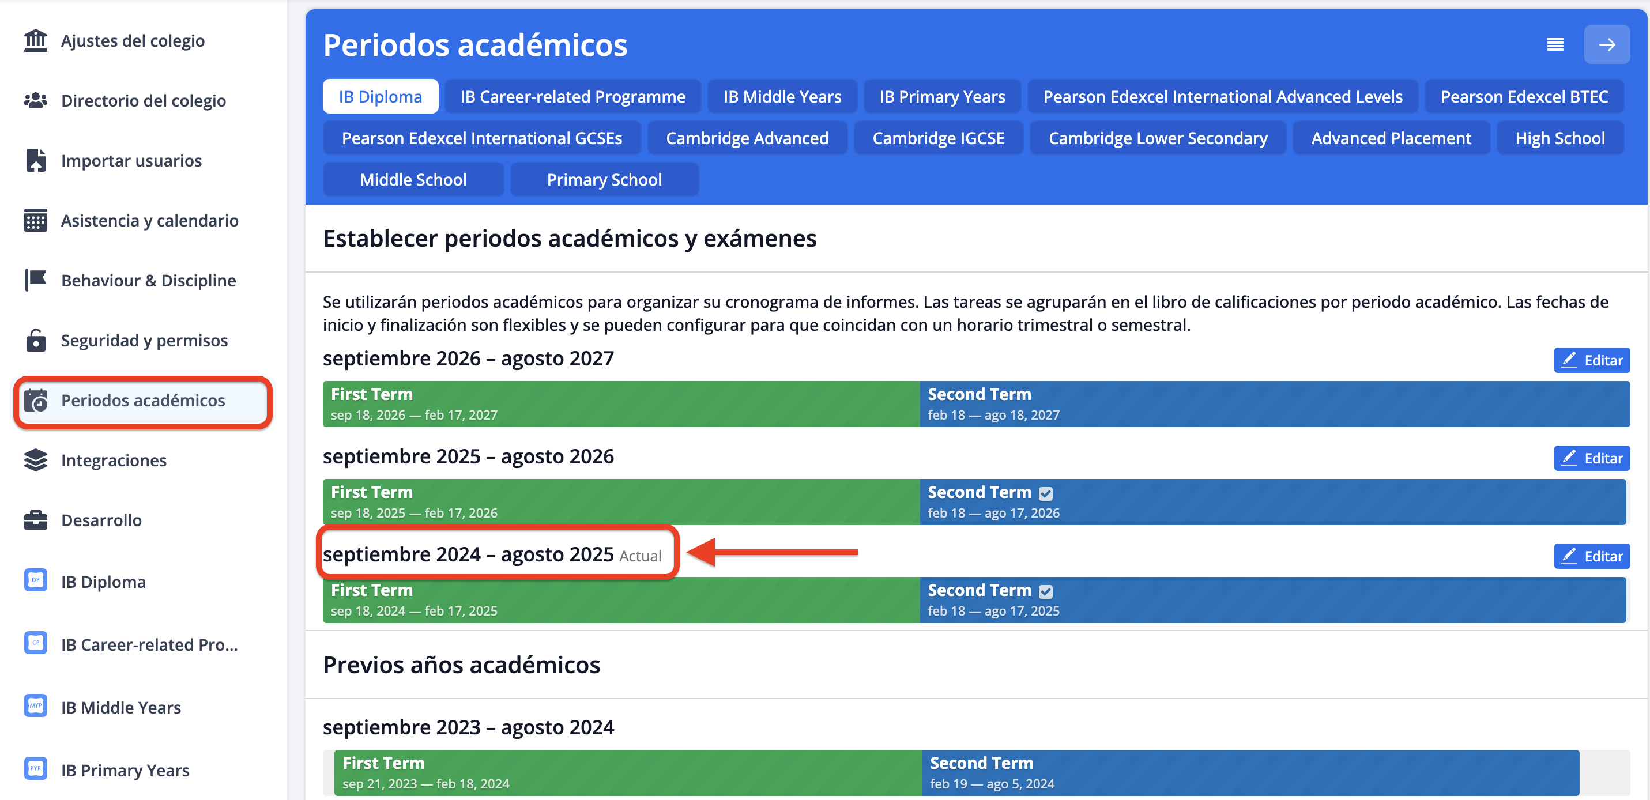The width and height of the screenshot is (1650, 800).
Task: Click the Importar usuarios file icon
Action: click(36, 160)
